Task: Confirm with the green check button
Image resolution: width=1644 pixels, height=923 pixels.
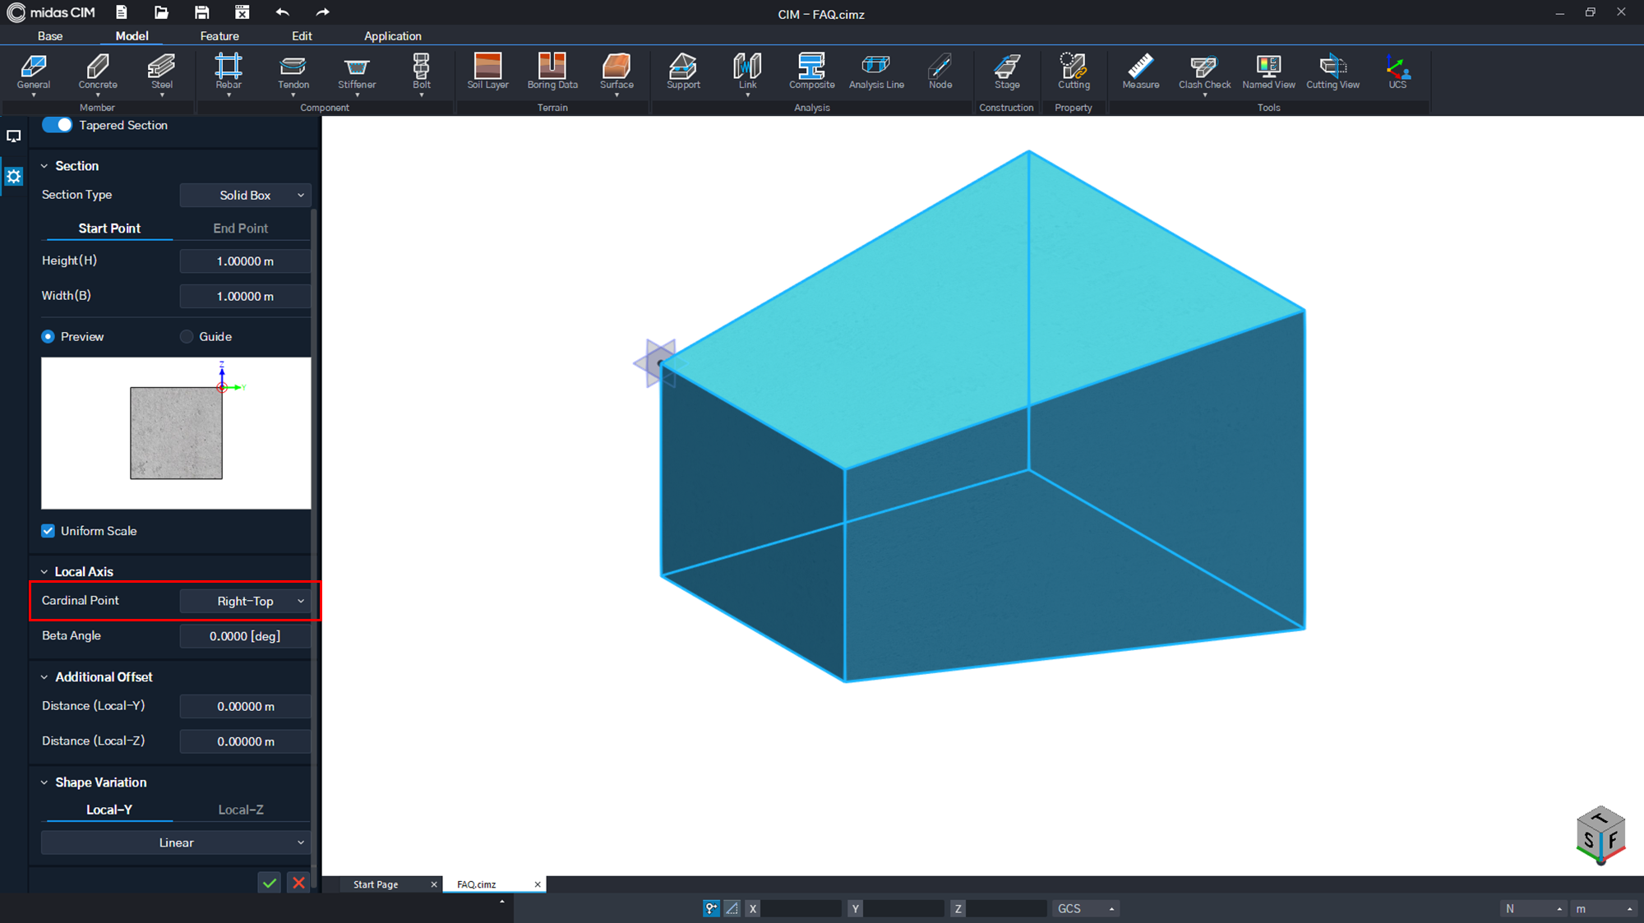Action: (x=270, y=883)
